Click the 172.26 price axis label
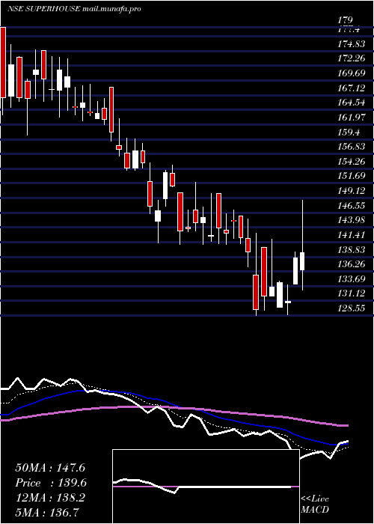 pos(352,58)
